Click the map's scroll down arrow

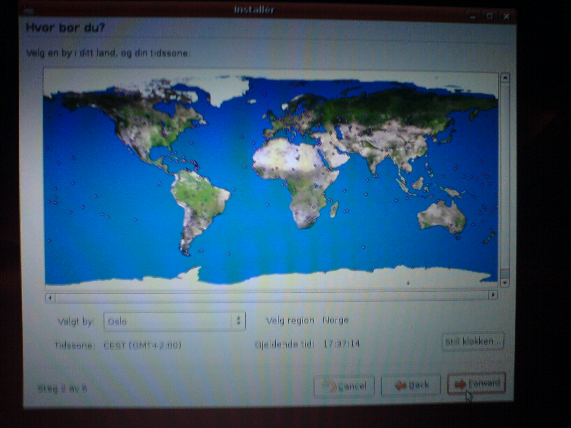pos(505,283)
